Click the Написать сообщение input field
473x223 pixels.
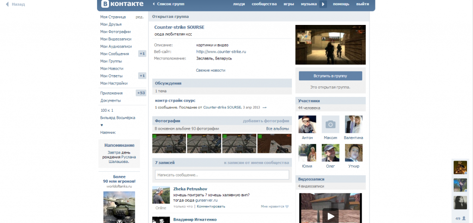[x=222, y=175]
